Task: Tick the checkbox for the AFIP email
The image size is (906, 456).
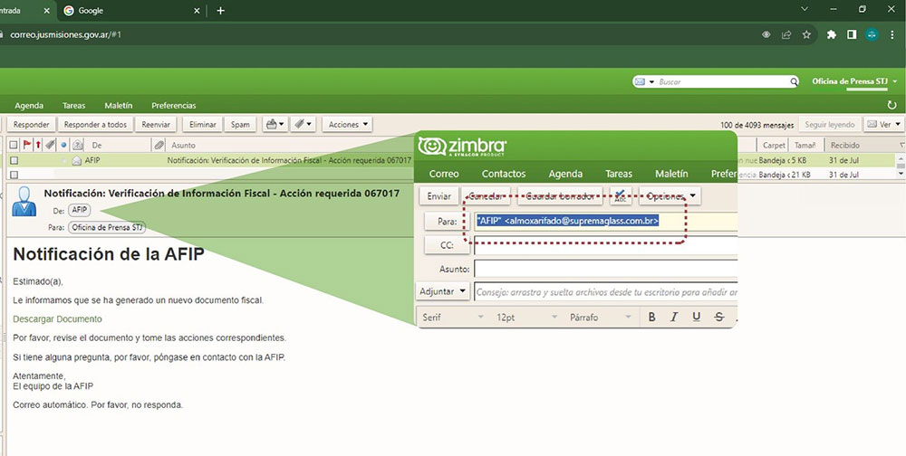Action: [14, 160]
